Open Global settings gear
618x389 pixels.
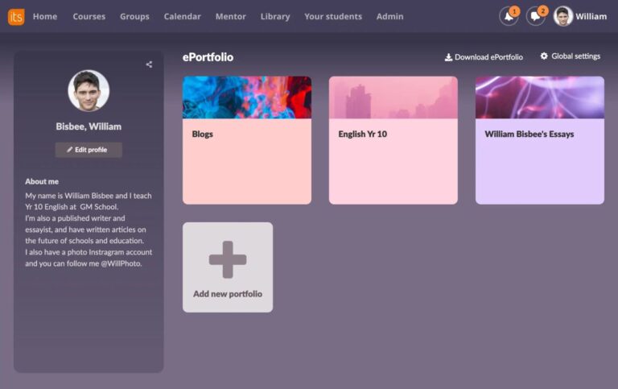pyautogui.click(x=570, y=56)
